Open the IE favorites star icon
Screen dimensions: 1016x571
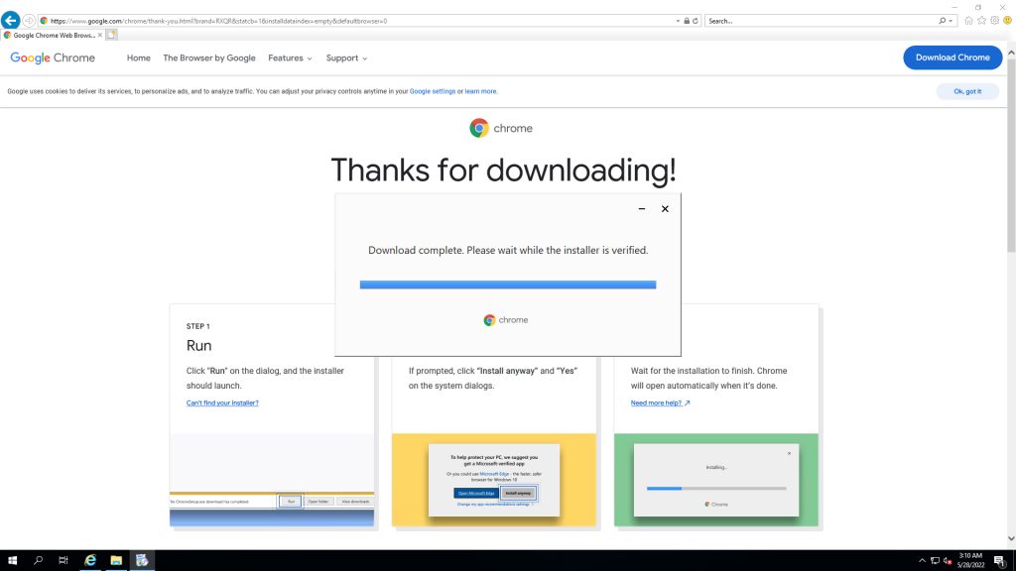click(981, 20)
